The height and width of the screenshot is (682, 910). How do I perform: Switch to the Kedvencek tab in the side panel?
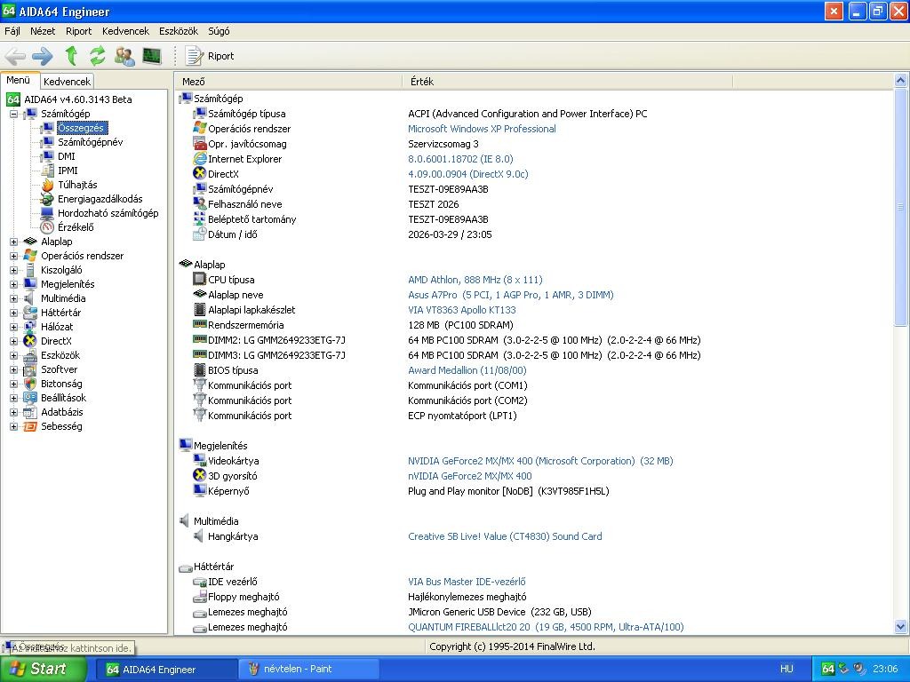pos(67,82)
